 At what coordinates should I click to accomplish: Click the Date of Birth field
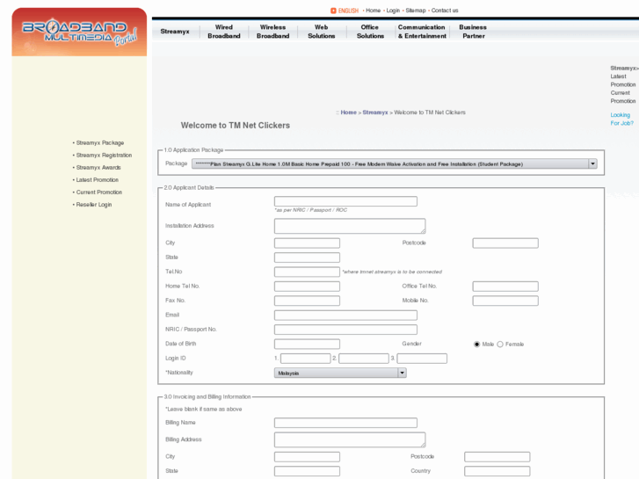coord(308,344)
